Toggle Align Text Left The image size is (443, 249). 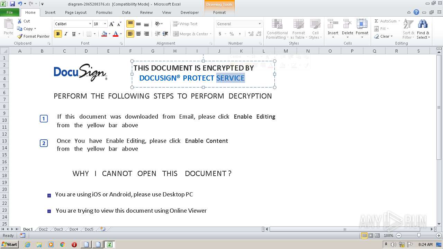click(x=130, y=34)
